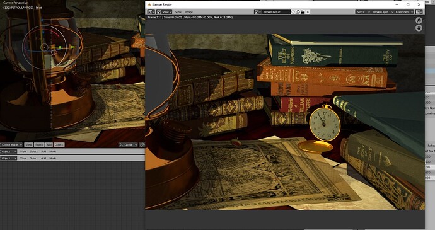The height and width of the screenshot is (230, 435).
Task: Open the Add menu in the 3D viewport header
Action: [49, 145]
